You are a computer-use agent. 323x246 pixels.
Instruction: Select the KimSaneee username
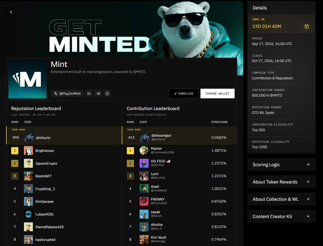pyautogui.click(x=44, y=201)
